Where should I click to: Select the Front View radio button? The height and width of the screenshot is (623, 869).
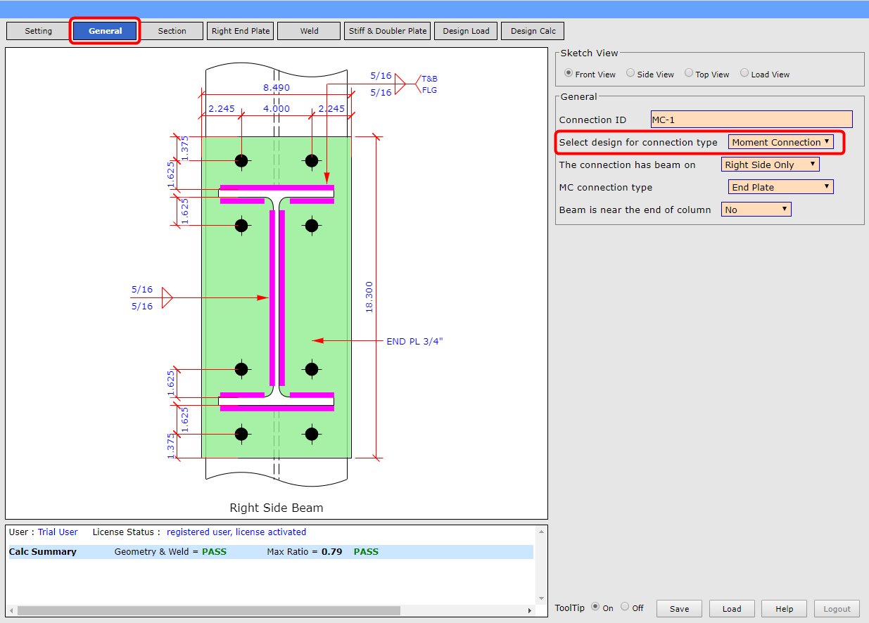pos(569,73)
